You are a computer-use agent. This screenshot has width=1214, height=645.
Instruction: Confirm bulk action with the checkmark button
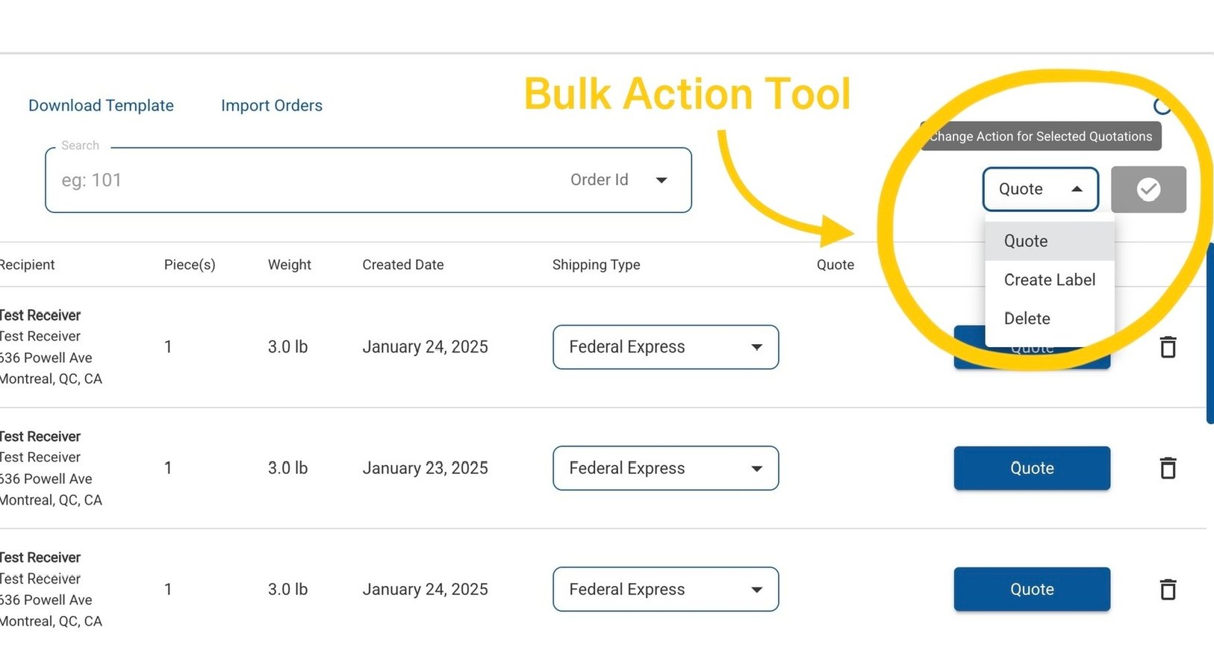[x=1148, y=190]
